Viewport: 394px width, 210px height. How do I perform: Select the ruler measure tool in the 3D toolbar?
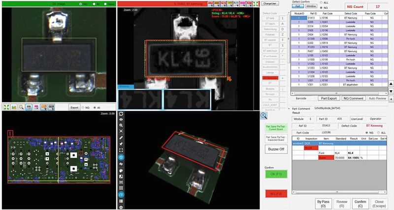(121, 138)
